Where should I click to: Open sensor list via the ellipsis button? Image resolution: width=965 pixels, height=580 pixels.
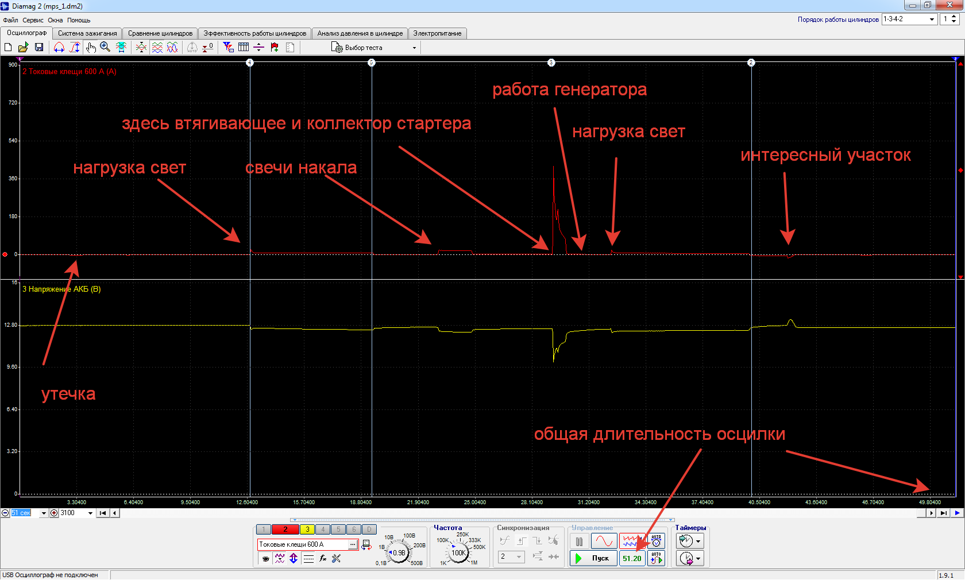(353, 544)
